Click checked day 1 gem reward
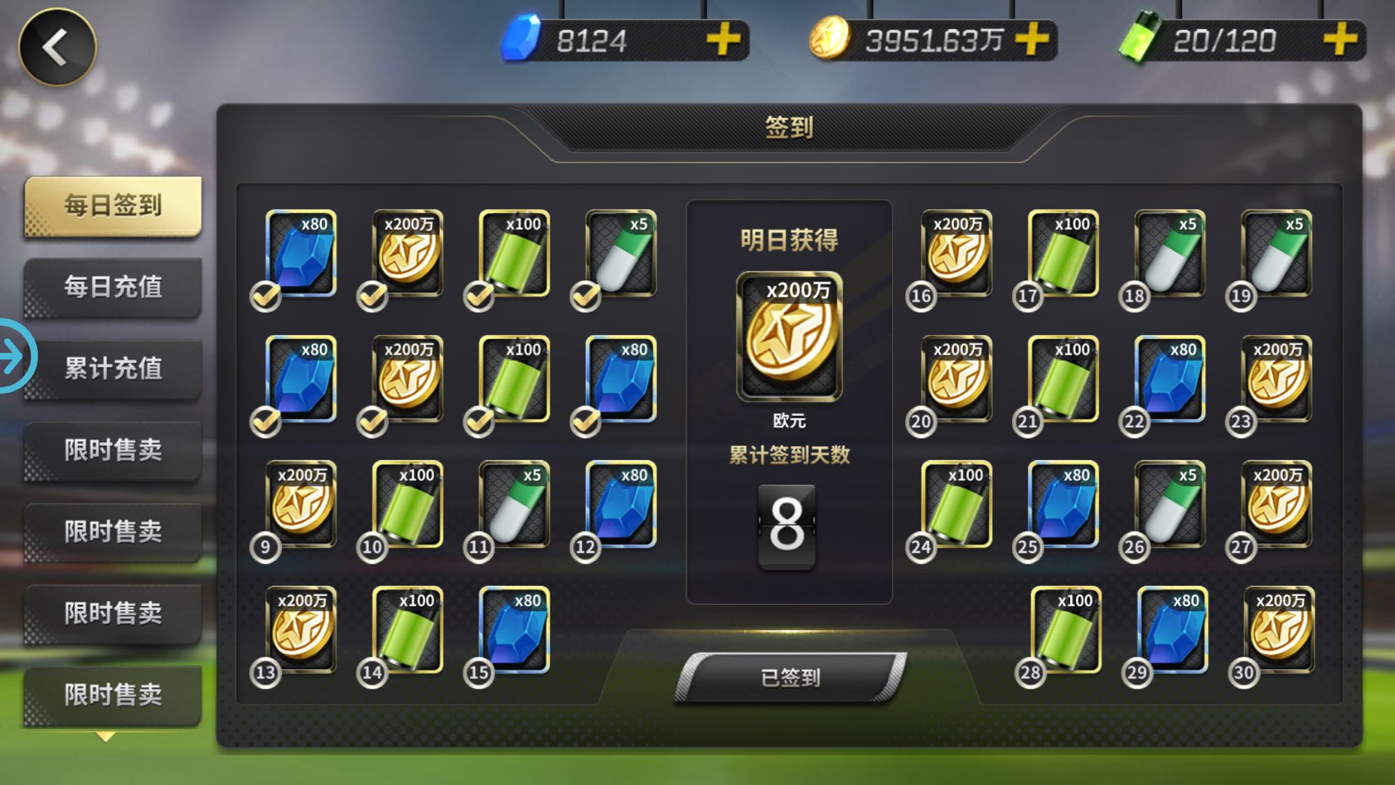 tap(301, 253)
